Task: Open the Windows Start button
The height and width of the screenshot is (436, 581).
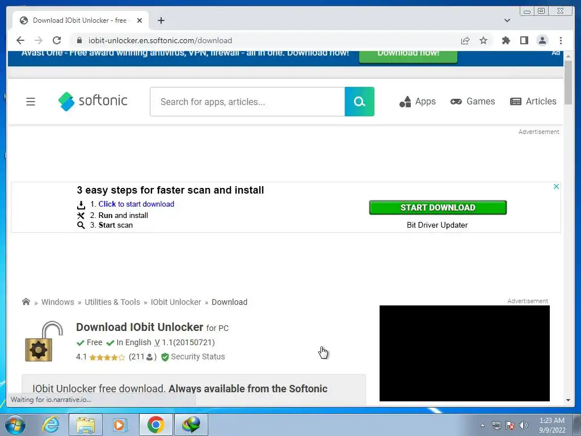Action: point(15,425)
